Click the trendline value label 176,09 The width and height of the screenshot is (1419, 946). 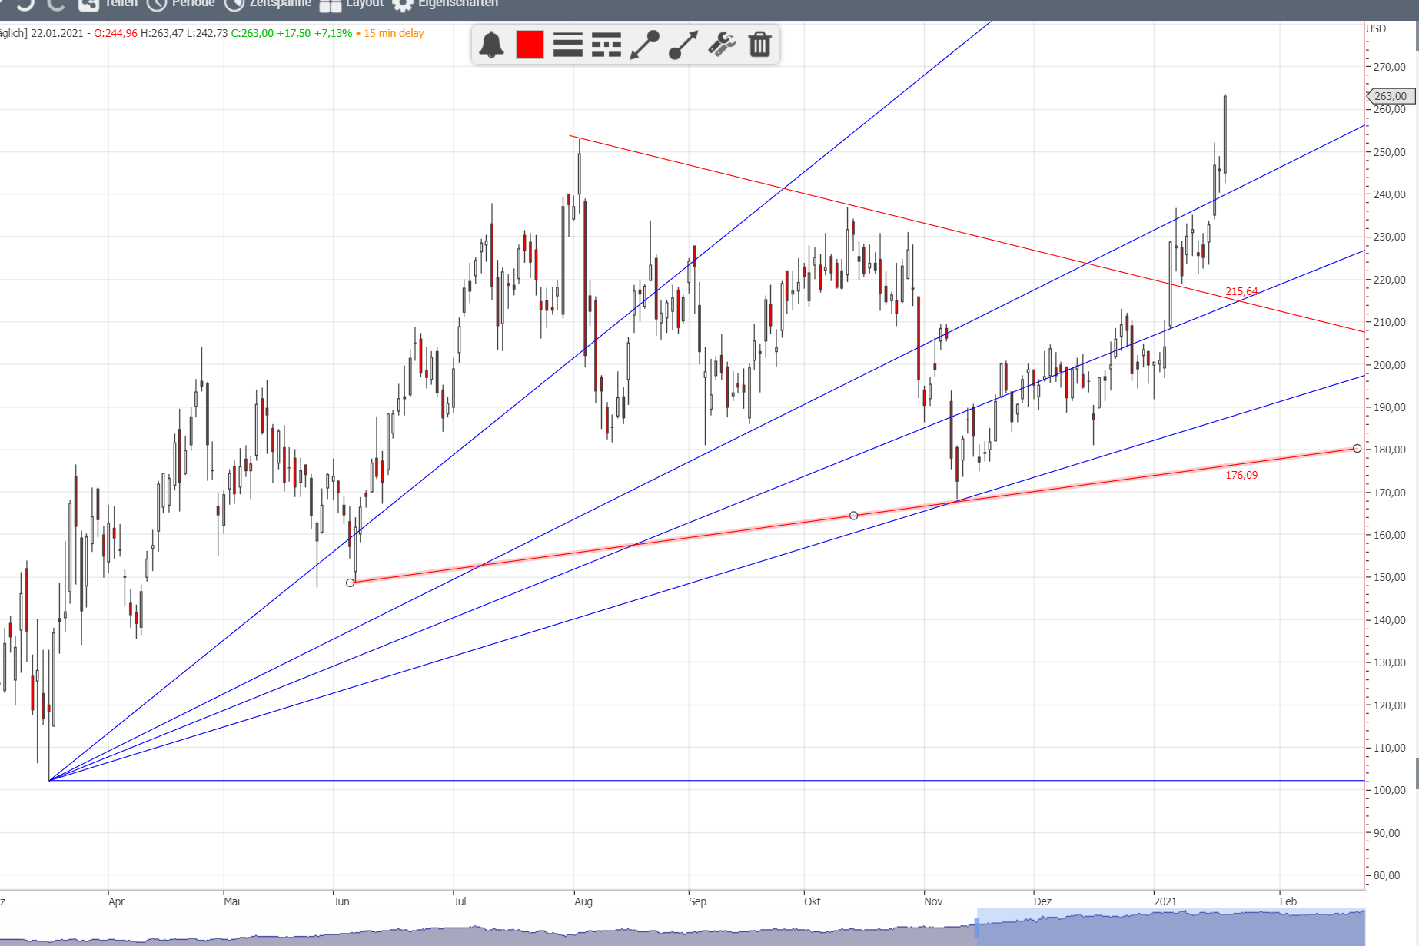coord(1241,475)
